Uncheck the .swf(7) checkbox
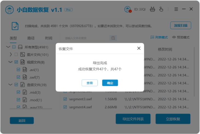This screenshot has width=200, height=134. pos(18,77)
